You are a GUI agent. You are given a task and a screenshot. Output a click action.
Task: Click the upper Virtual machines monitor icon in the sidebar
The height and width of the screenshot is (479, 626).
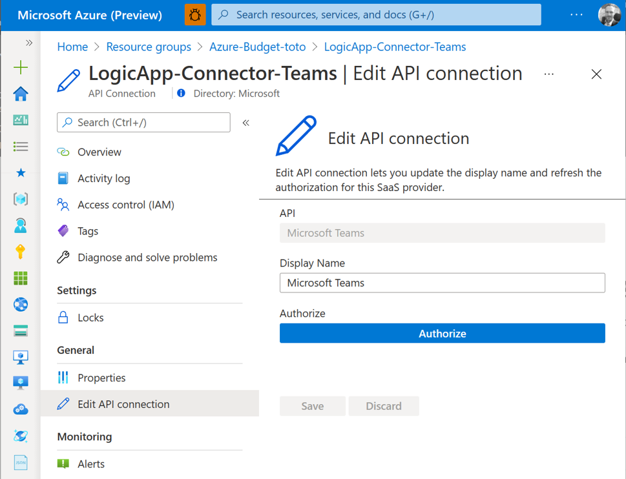[x=21, y=357]
